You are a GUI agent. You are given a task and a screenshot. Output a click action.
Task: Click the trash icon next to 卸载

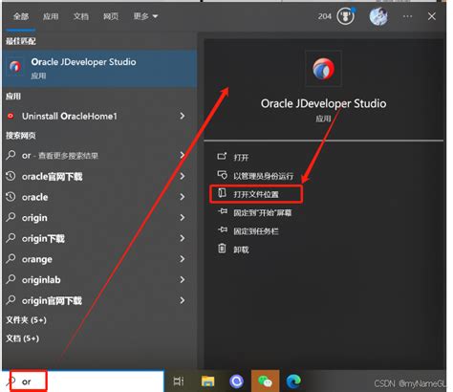tap(222, 249)
